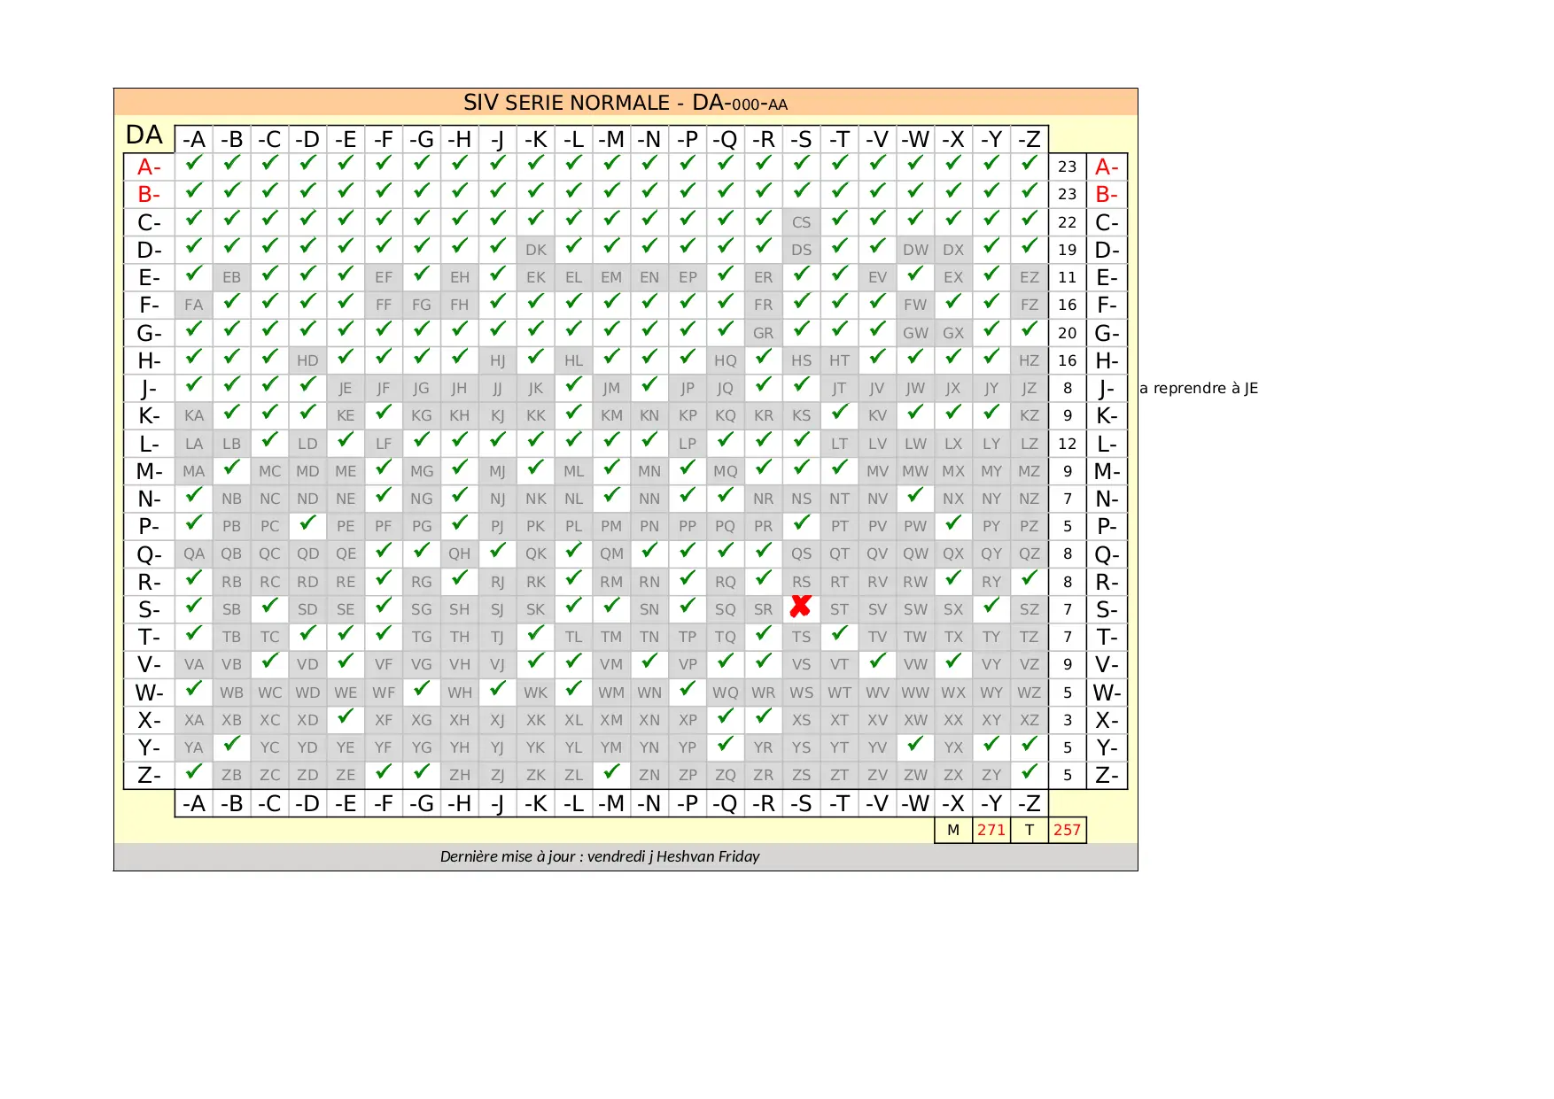Click the green checkmark at row X-, column -E

346,718
